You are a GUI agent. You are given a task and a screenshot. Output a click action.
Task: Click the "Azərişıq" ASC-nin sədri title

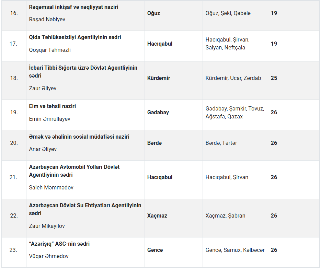(x=59, y=244)
